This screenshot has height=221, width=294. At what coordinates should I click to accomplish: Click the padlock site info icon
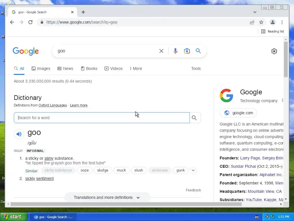pos(42,22)
